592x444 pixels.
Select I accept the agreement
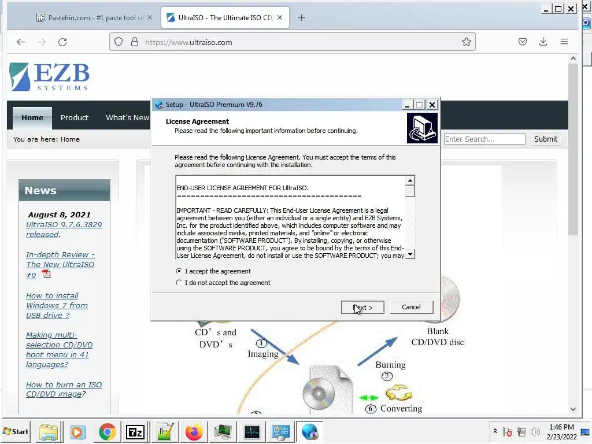pos(213,271)
